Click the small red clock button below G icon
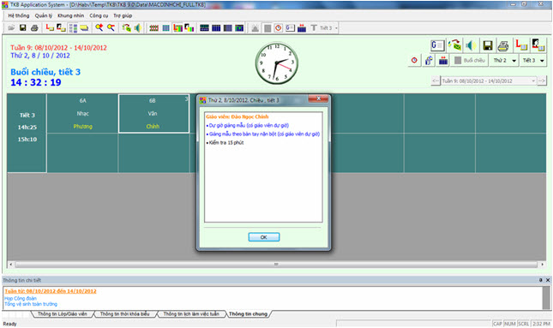 click(x=414, y=60)
